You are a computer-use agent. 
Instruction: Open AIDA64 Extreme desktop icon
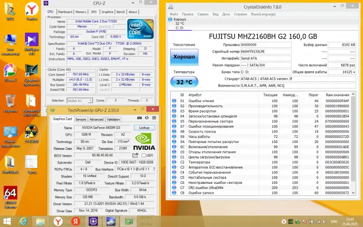[x=10, y=197]
